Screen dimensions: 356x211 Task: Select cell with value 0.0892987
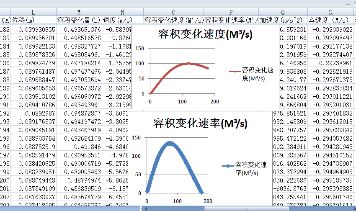click(34, 113)
